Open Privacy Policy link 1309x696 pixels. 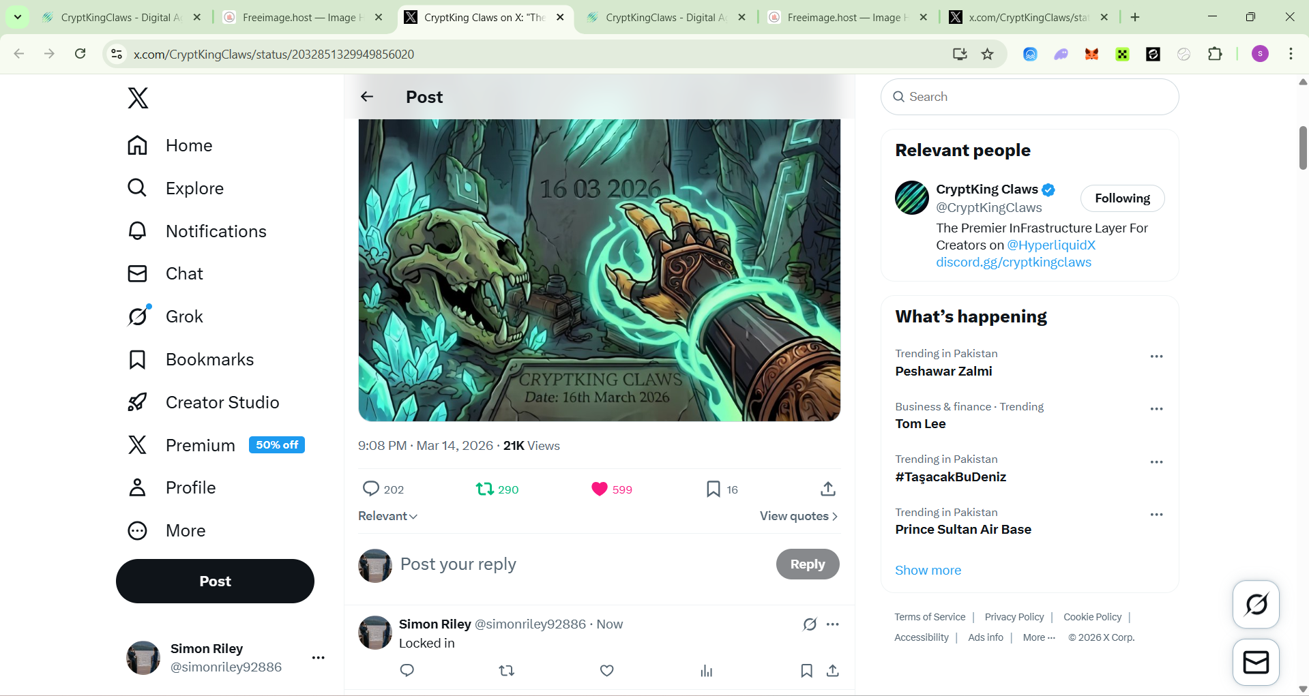click(x=1014, y=617)
